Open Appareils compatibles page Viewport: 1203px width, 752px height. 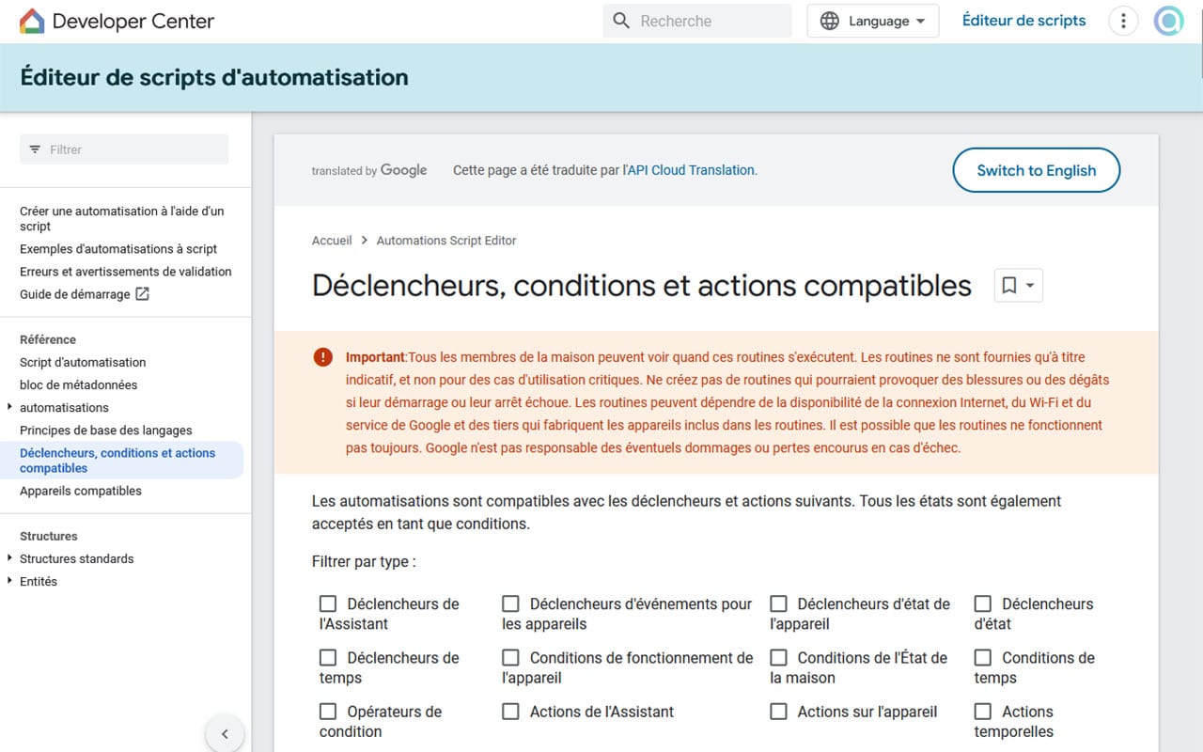[81, 491]
